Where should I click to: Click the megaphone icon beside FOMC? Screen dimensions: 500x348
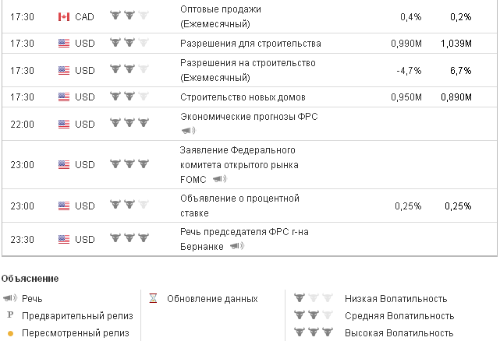coord(219,179)
